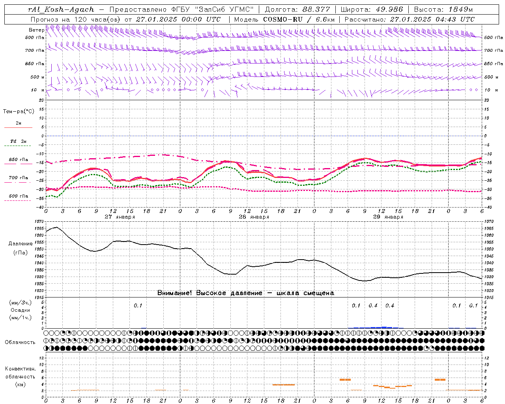505x404 pixels.
Task: Click the Высота: 1849м header field
Action: (443, 9)
